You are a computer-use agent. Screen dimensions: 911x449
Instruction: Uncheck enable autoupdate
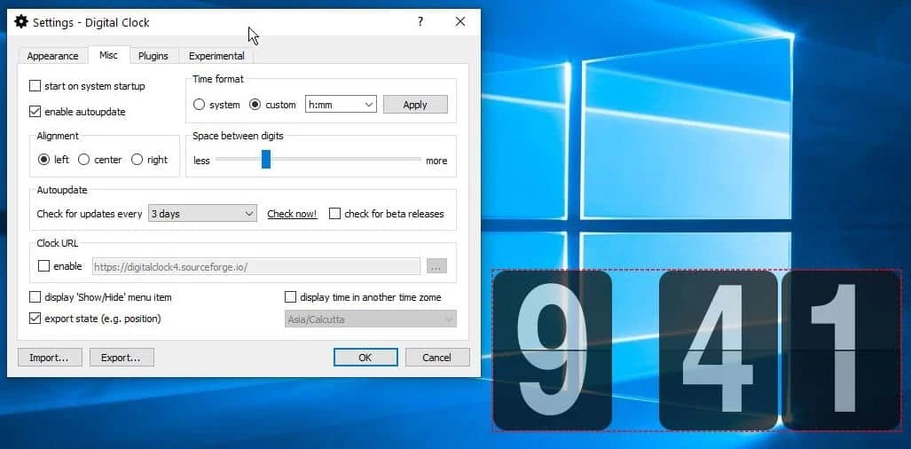35,112
